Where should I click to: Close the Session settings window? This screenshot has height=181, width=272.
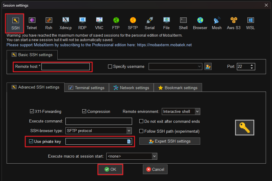point(266,5)
